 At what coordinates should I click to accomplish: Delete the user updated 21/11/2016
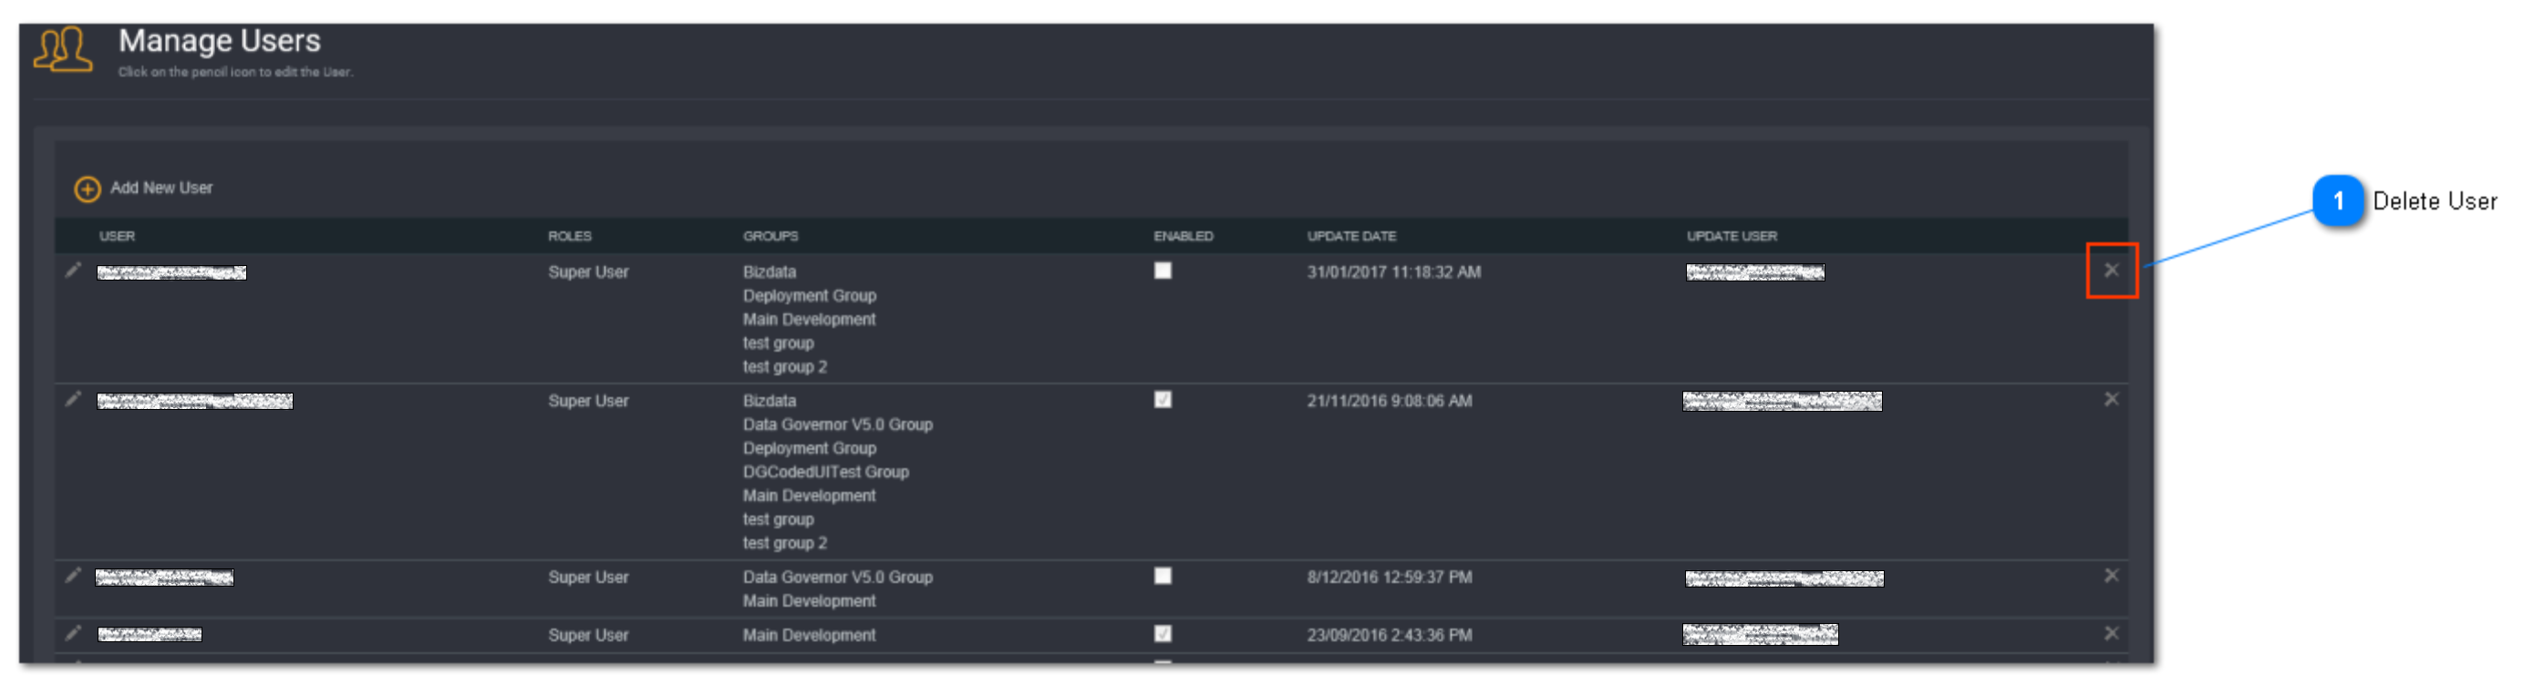[2111, 399]
